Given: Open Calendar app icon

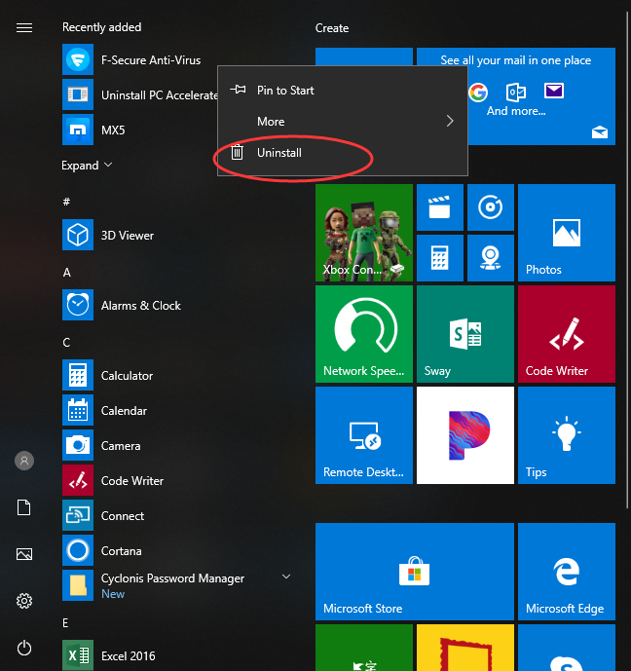Looking at the screenshot, I should click(x=78, y=410).
